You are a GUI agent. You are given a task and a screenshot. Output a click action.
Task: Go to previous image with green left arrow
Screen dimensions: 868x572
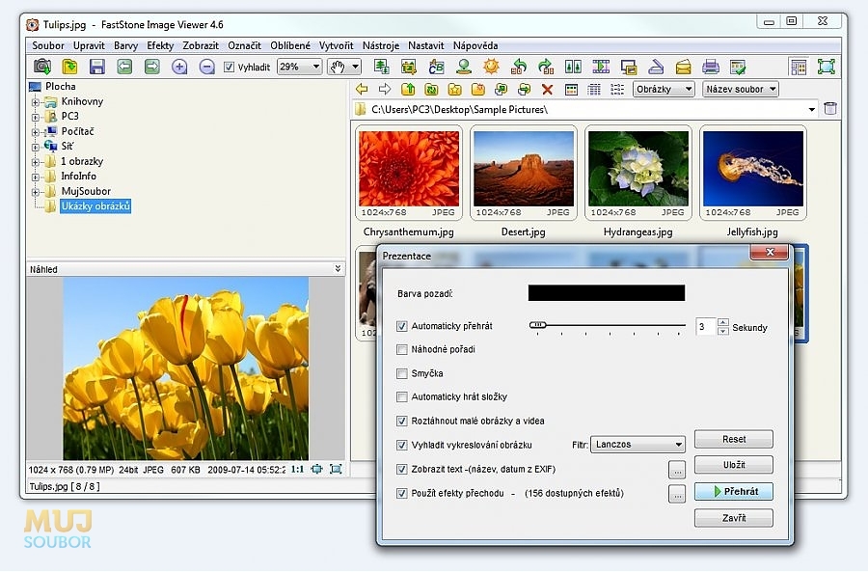point(124,67)
